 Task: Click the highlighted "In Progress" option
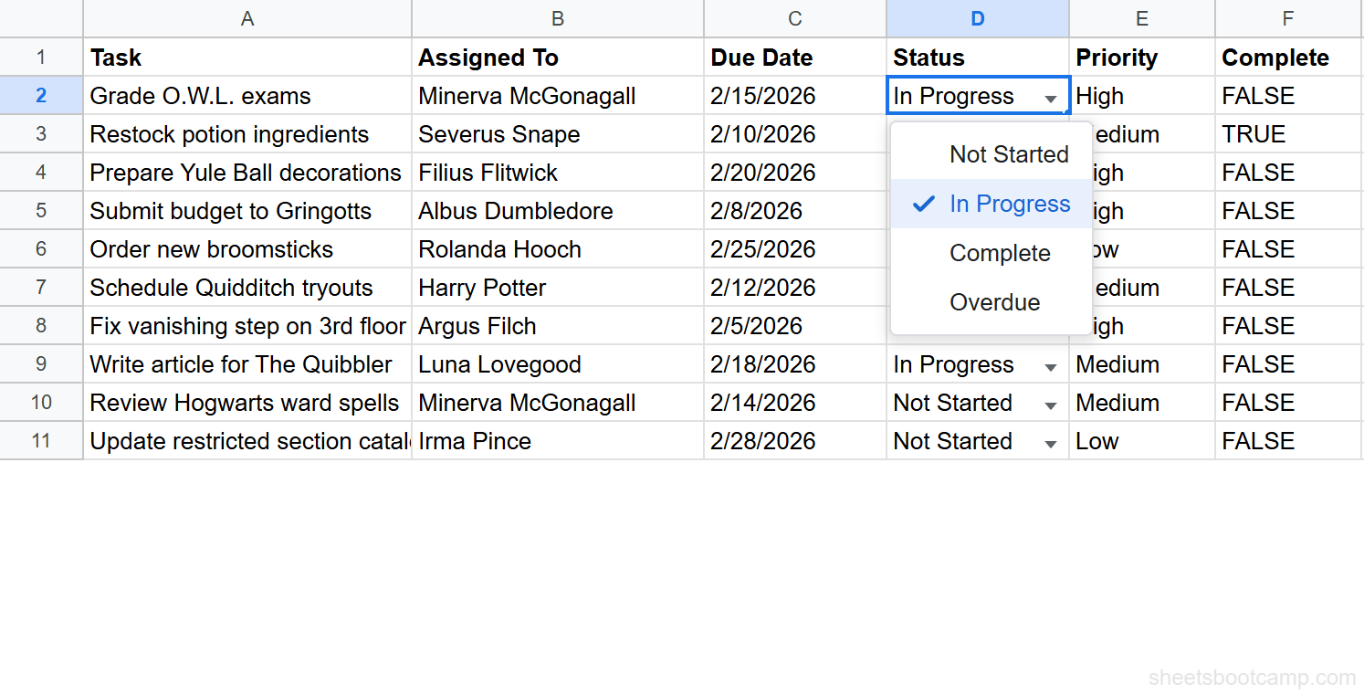tap(1009, 205)
